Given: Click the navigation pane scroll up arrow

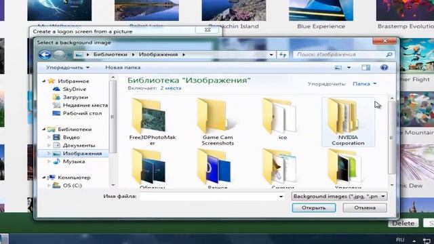Looking at the screenshot, I should click(113, 78).
